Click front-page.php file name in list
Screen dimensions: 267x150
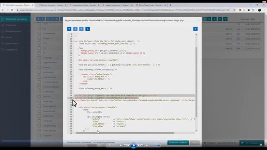coord(50,106)
